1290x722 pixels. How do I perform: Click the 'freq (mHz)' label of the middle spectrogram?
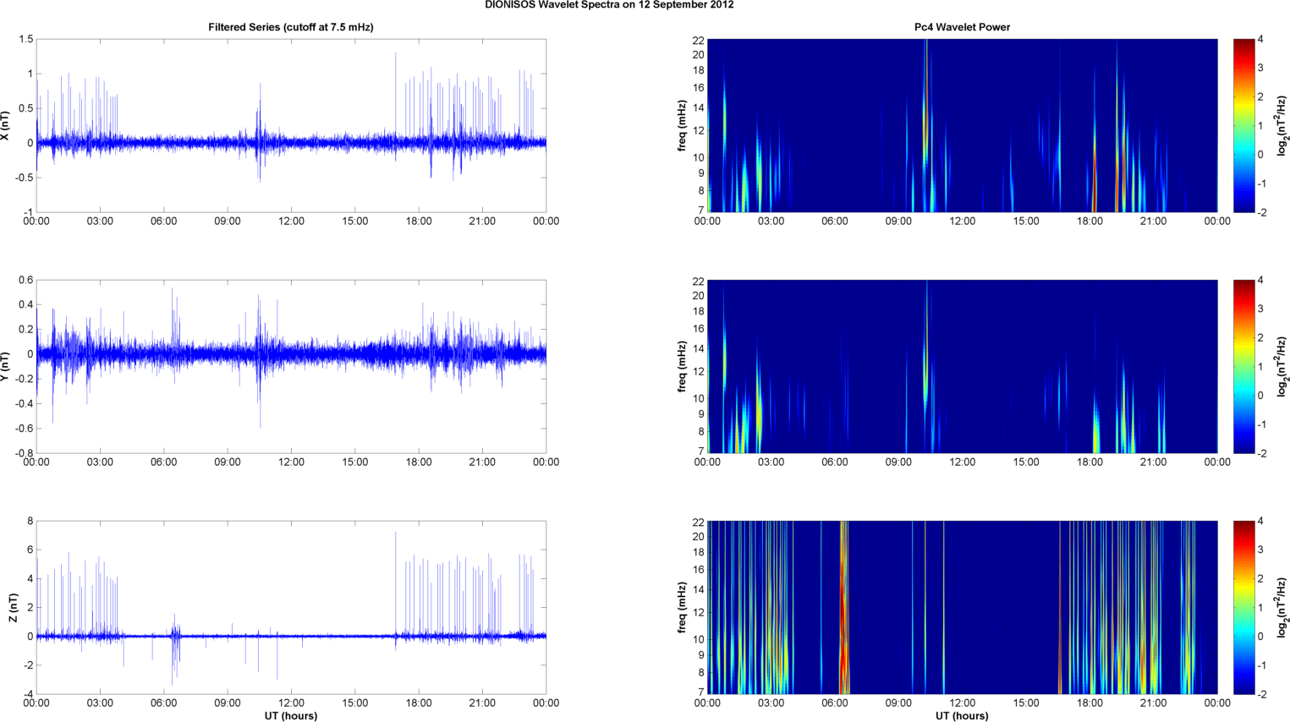point(682,366)
